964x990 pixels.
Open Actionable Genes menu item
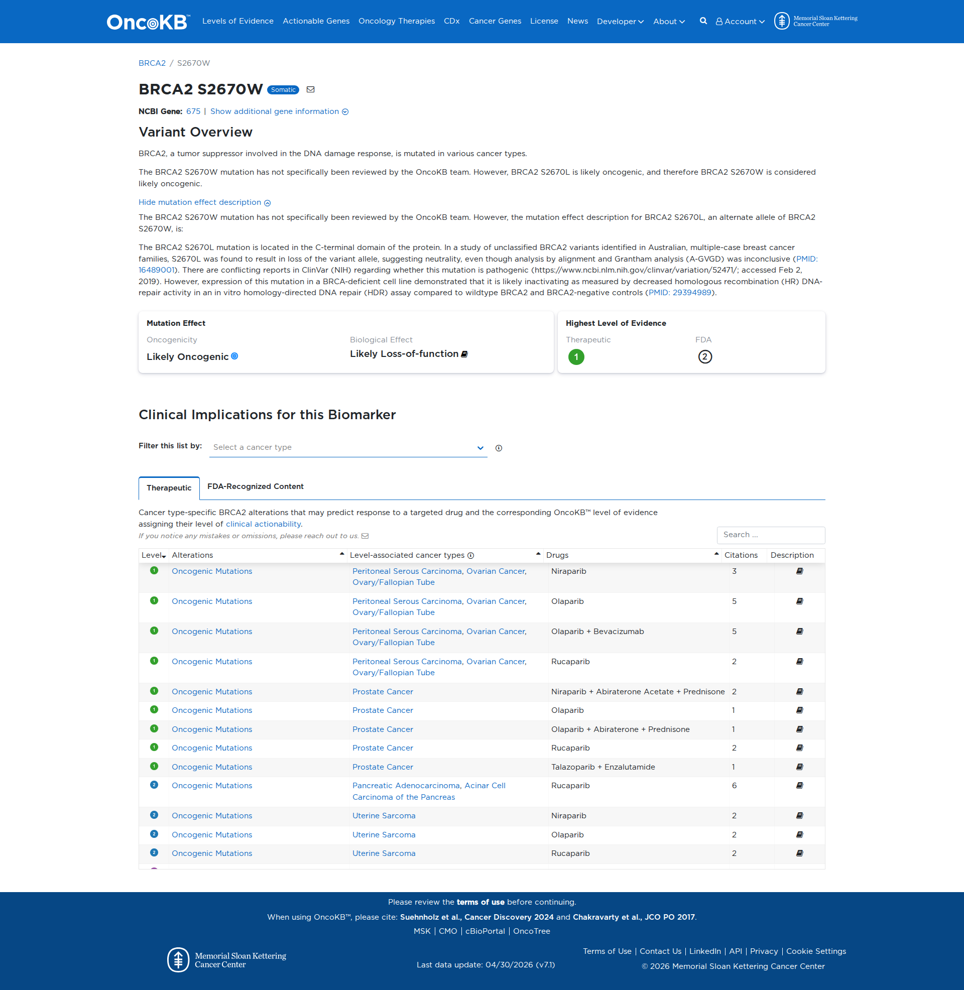click(316, 21)
